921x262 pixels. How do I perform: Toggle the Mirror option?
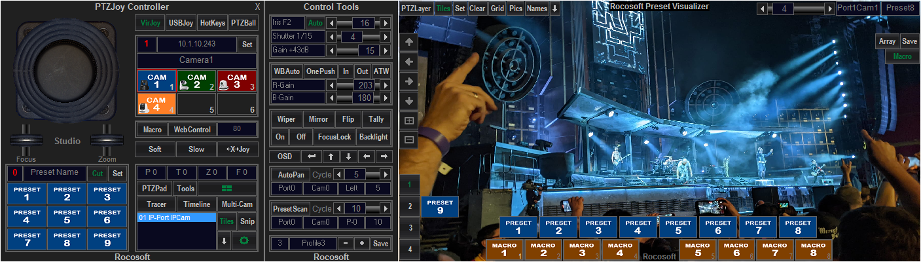[318, 120]
